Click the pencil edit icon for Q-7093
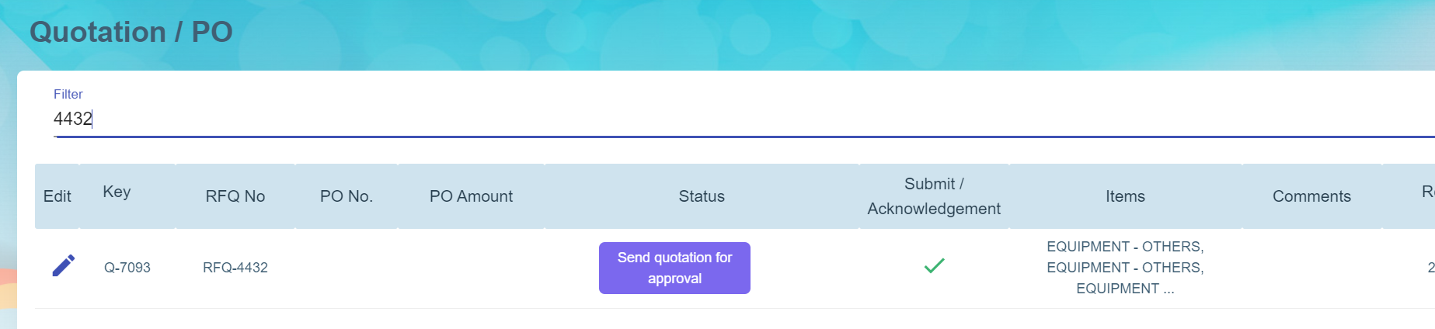Image resolution: width=1435 pixels, height=329 pixels. pos(63,266)
